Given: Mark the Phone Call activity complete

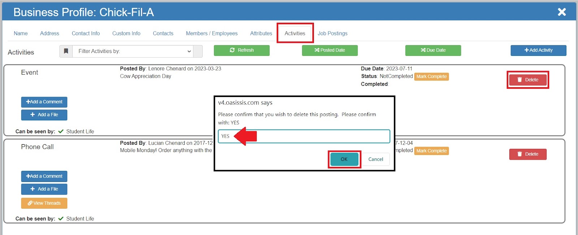Looking at the screenshot, I should coord(431,151).
